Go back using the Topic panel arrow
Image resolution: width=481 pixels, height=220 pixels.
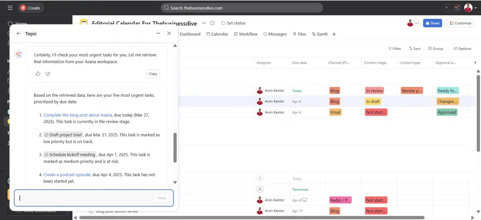click(19, 34)
